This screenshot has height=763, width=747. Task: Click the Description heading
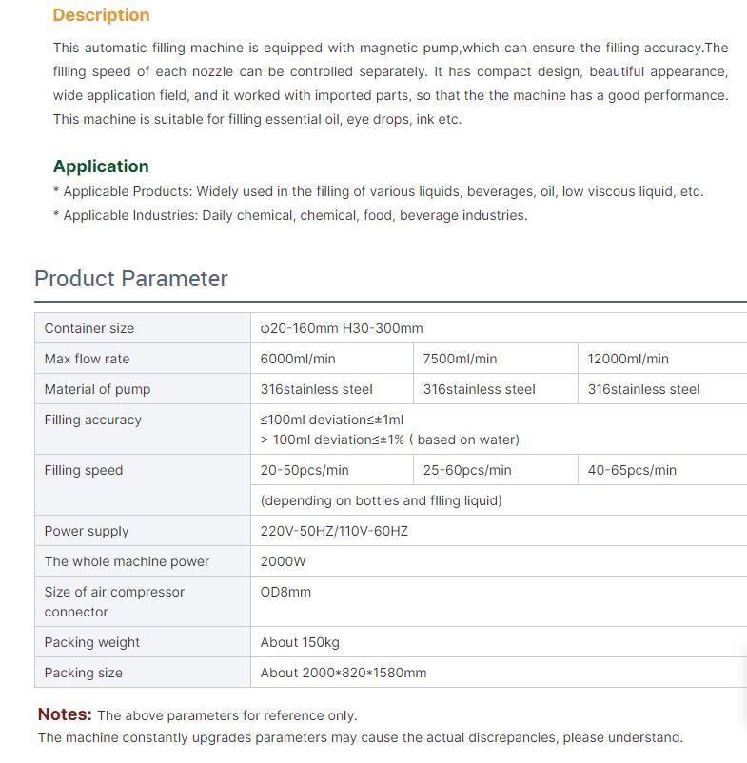pos(101,15)
